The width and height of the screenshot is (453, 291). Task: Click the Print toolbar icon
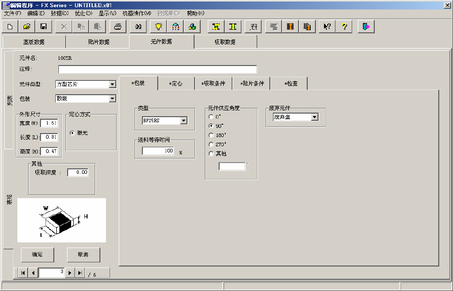point(118,27)
